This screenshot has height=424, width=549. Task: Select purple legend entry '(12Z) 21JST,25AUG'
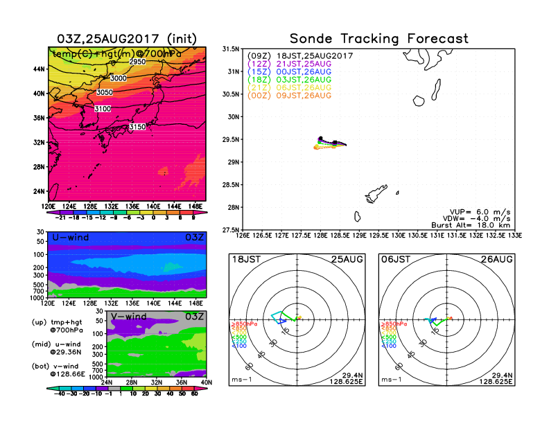289,64
